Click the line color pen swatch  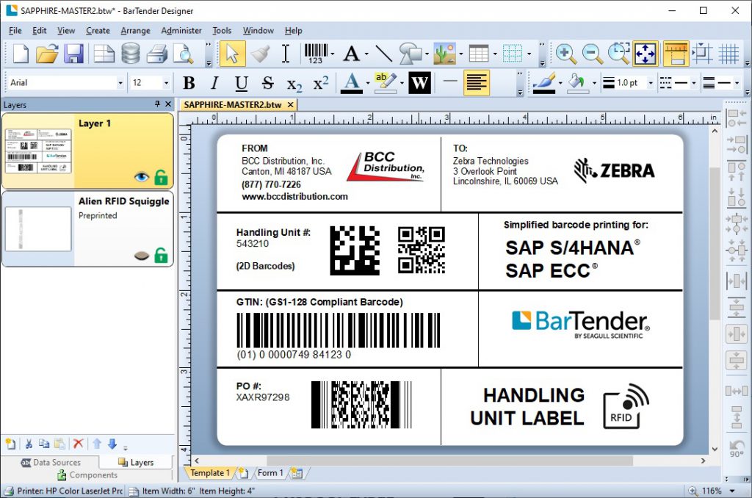[544, 83]
